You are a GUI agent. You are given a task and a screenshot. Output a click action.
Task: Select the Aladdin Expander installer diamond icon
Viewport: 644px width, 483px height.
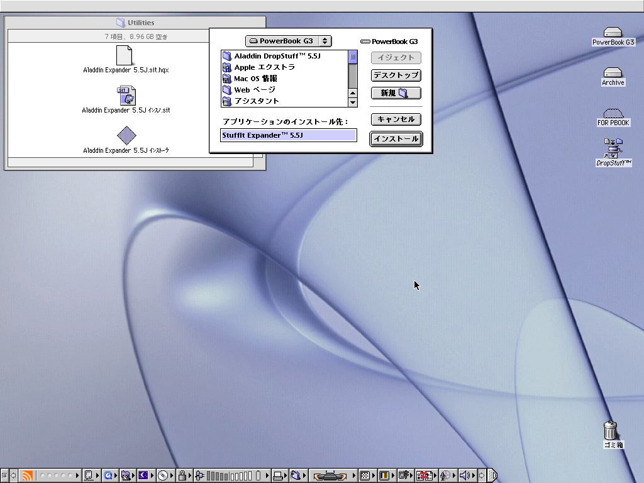[126, 136]
